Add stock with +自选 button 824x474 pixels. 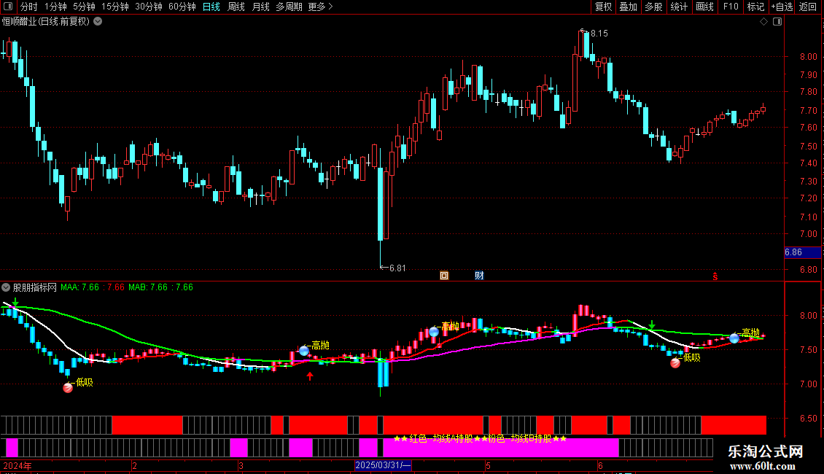(x=782, y=7)
